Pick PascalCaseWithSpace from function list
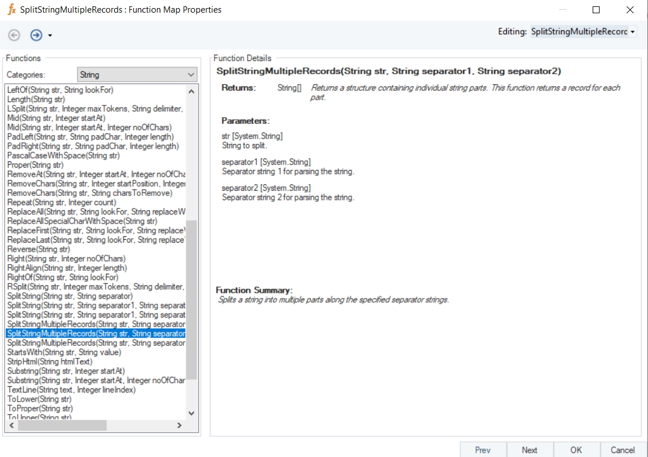 (x=63, y=156)
